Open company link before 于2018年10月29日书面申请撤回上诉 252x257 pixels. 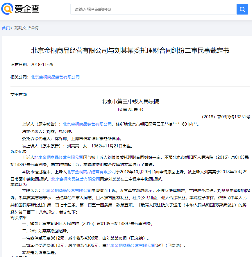[91, 172]
